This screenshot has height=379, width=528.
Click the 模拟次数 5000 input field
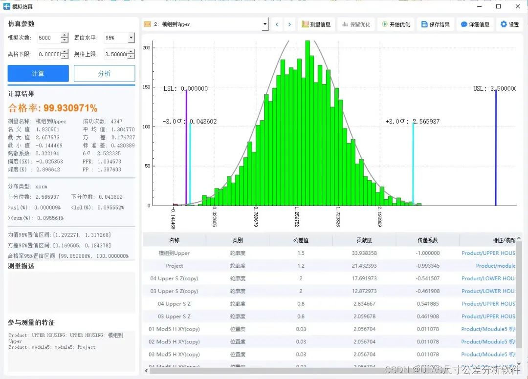coord(49,38)
